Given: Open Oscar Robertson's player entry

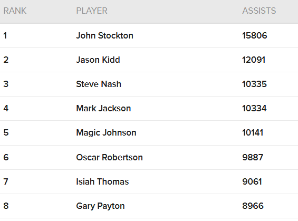Looking at the screenshot, I should (x=110, y=157).
